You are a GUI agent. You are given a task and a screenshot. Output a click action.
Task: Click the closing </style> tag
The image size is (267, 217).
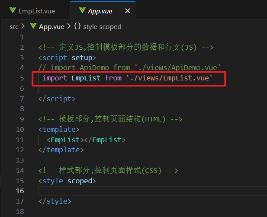tap(55, 201)
